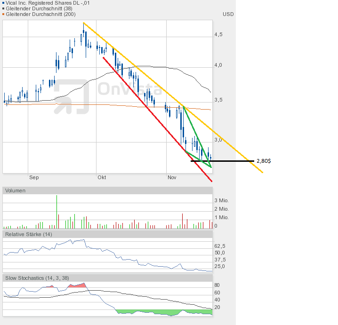Click the 4,0 price axis label
338x325 pixels.
pos(218,65)
